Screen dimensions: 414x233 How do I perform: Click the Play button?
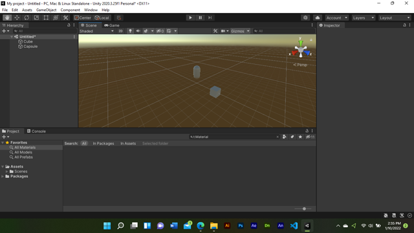point(190,17)
